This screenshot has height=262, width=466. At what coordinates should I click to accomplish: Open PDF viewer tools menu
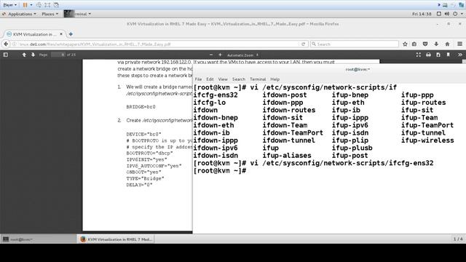click(459, 55)
